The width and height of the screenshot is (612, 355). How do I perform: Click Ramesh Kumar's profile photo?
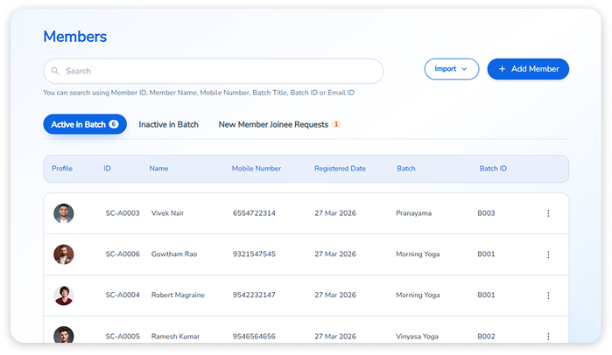(64, 335)
